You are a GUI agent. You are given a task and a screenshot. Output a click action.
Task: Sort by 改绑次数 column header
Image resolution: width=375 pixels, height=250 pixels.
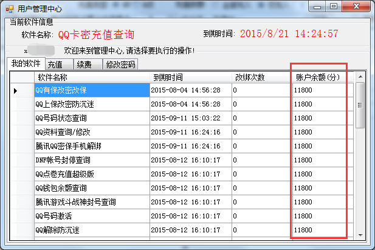(x=261, y=77)
